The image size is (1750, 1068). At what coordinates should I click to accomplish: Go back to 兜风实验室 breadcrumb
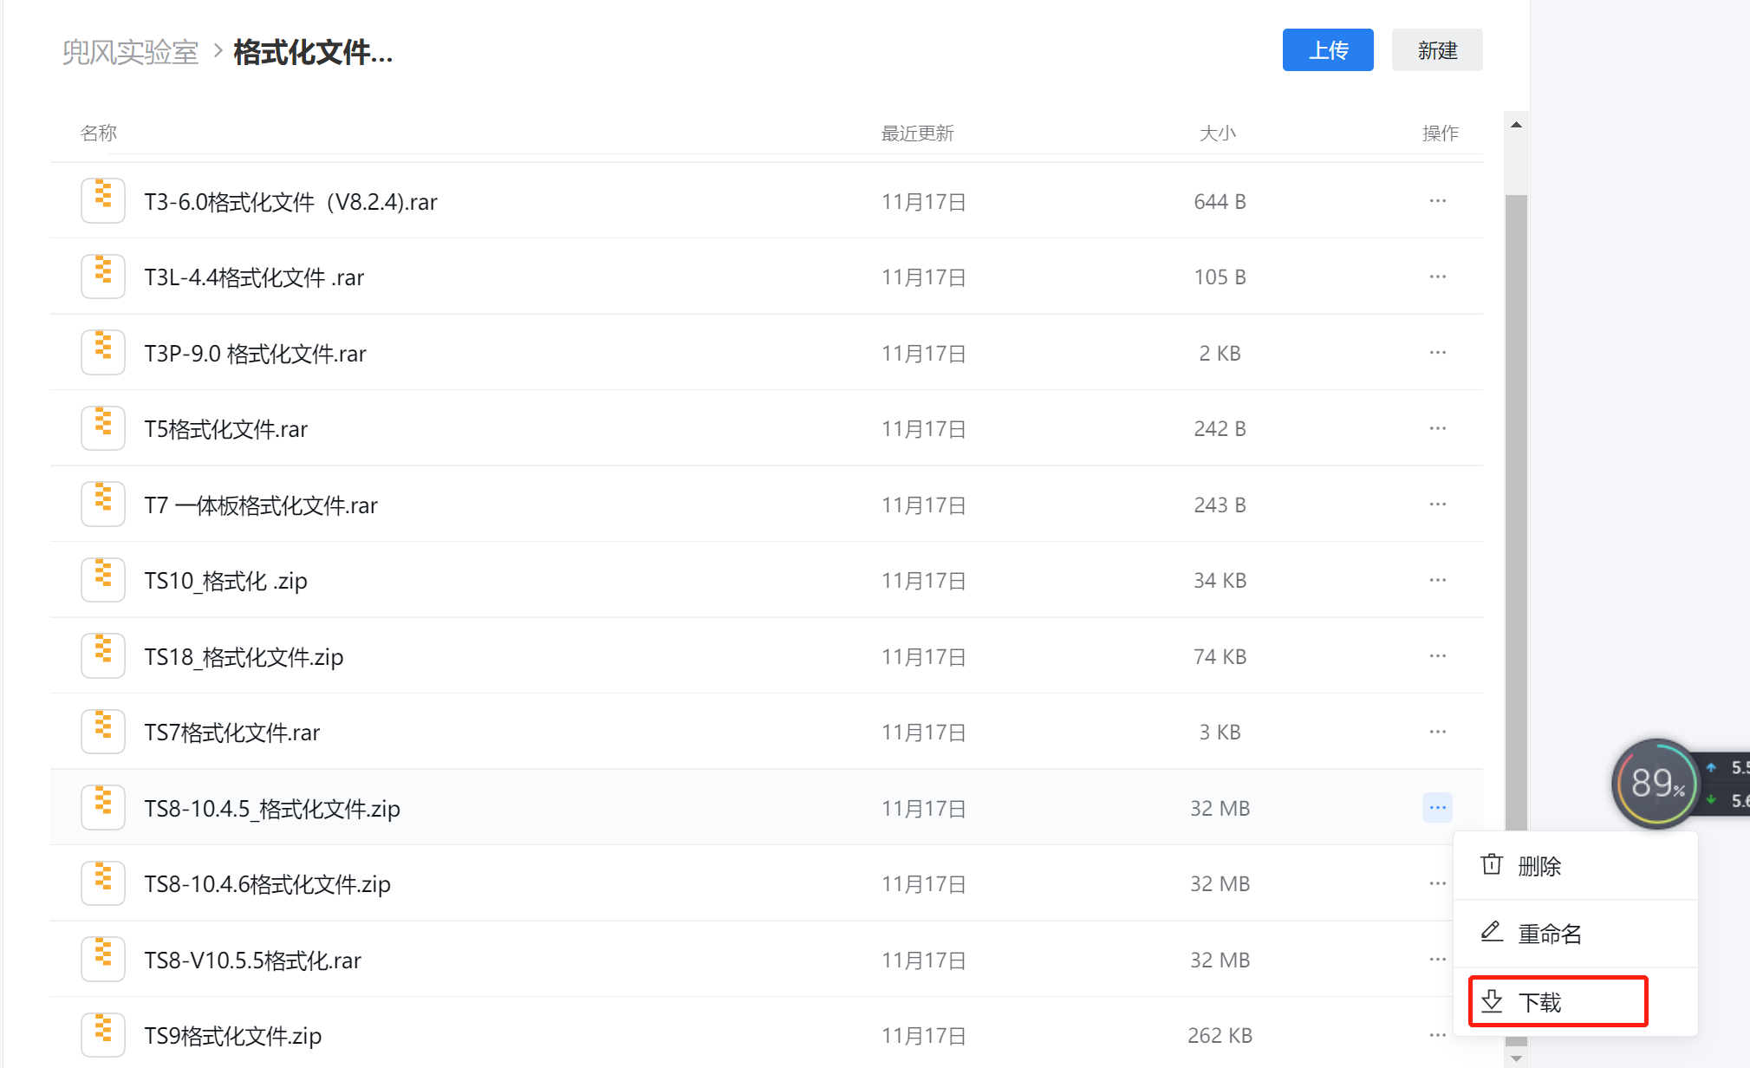130,52
